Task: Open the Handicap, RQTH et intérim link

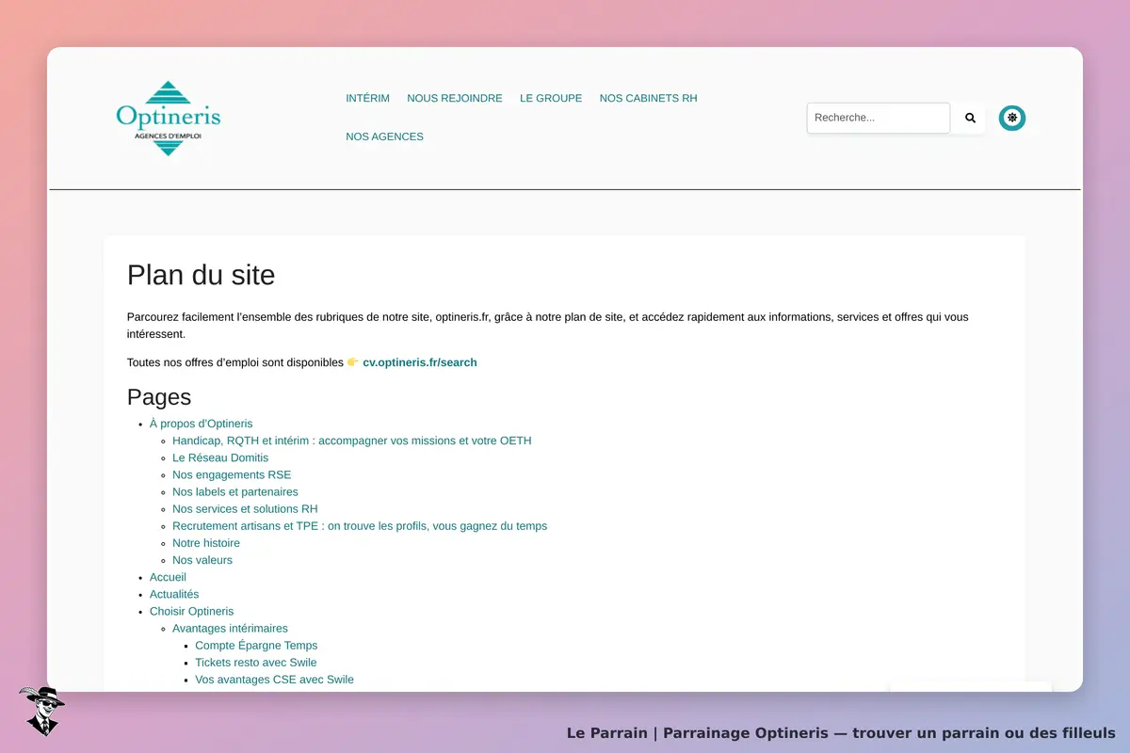Action: tap(352, 441)
